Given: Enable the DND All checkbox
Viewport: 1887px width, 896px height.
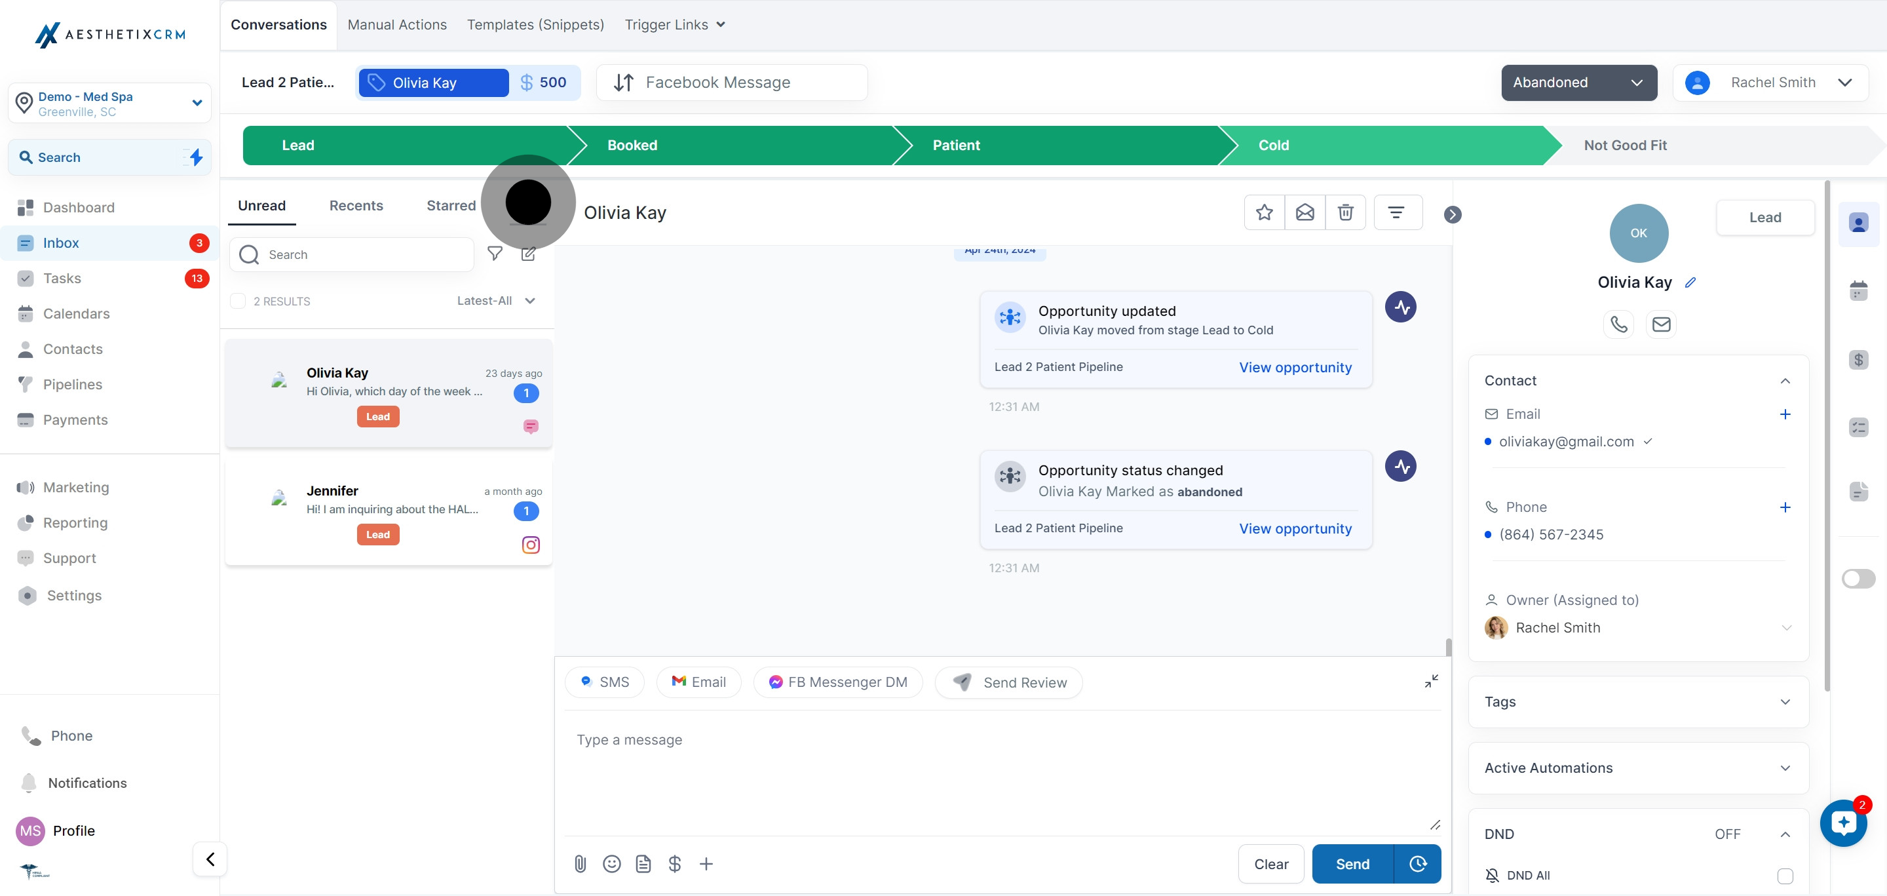Looking at the screenshot, I should 1785,876.
